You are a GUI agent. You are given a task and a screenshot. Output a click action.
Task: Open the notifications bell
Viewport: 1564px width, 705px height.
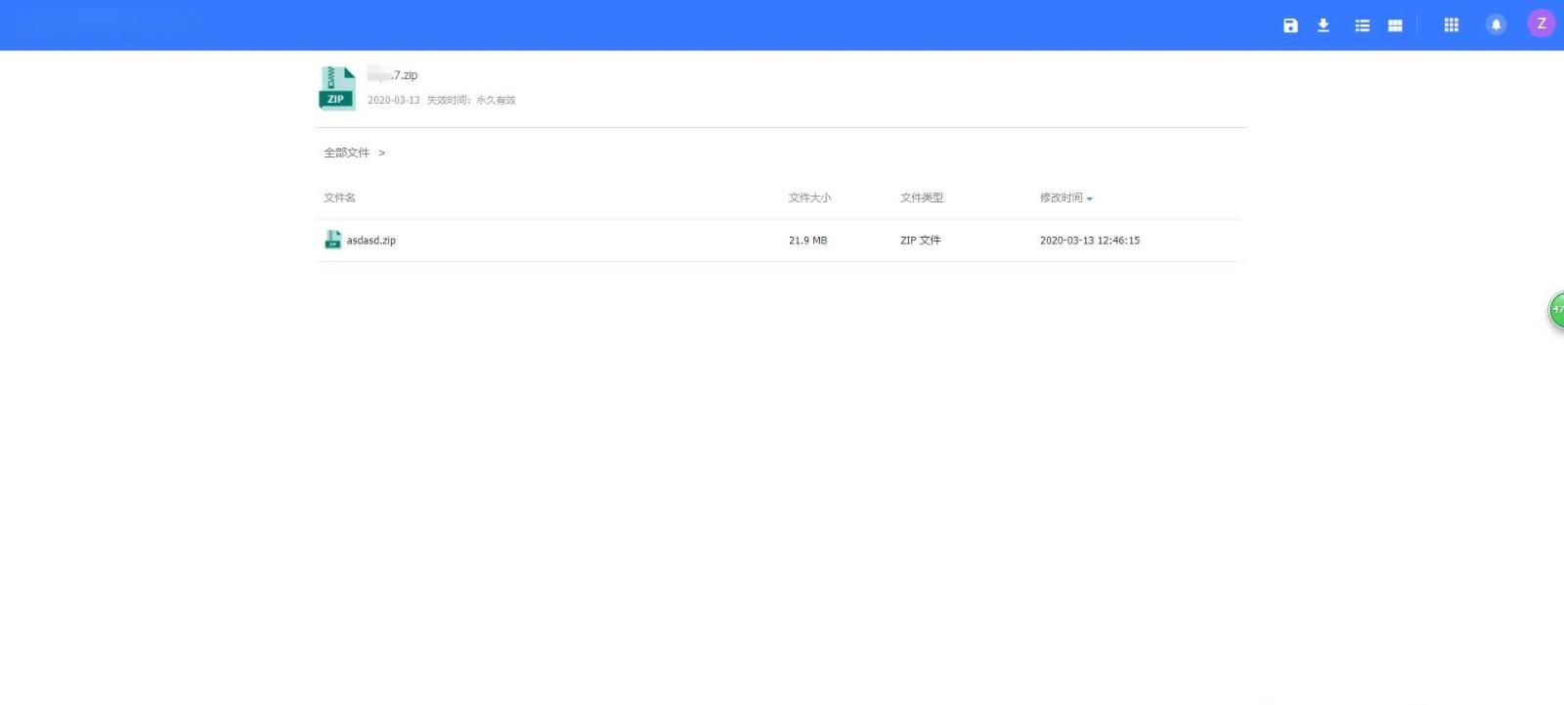click(1496, 24)
